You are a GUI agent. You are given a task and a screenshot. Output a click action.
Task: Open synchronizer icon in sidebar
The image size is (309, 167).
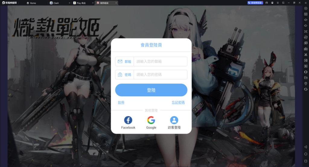point(306,66)
